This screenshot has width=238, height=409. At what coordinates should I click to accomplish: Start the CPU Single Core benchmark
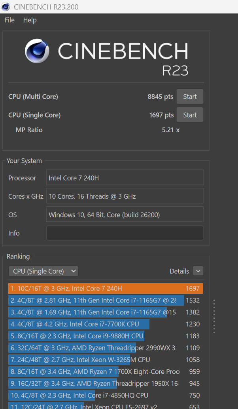point(190,114)
